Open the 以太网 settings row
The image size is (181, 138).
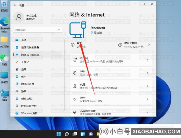point(111,60)
